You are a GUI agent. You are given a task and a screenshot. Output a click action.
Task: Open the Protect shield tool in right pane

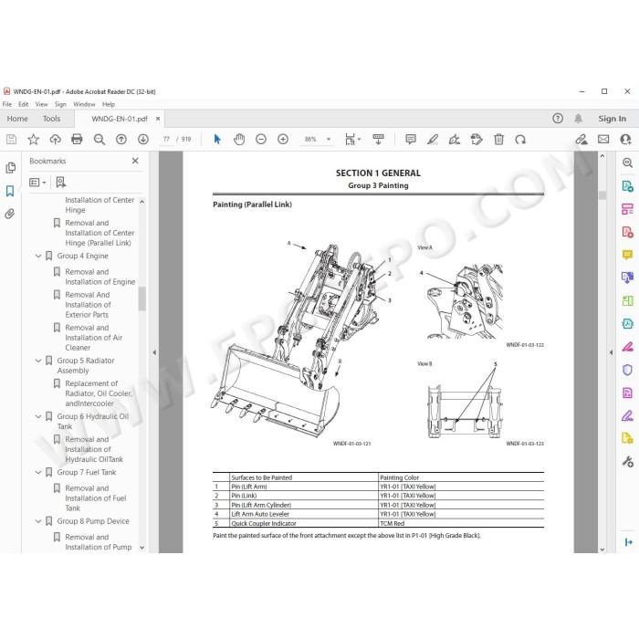(628, 370)
